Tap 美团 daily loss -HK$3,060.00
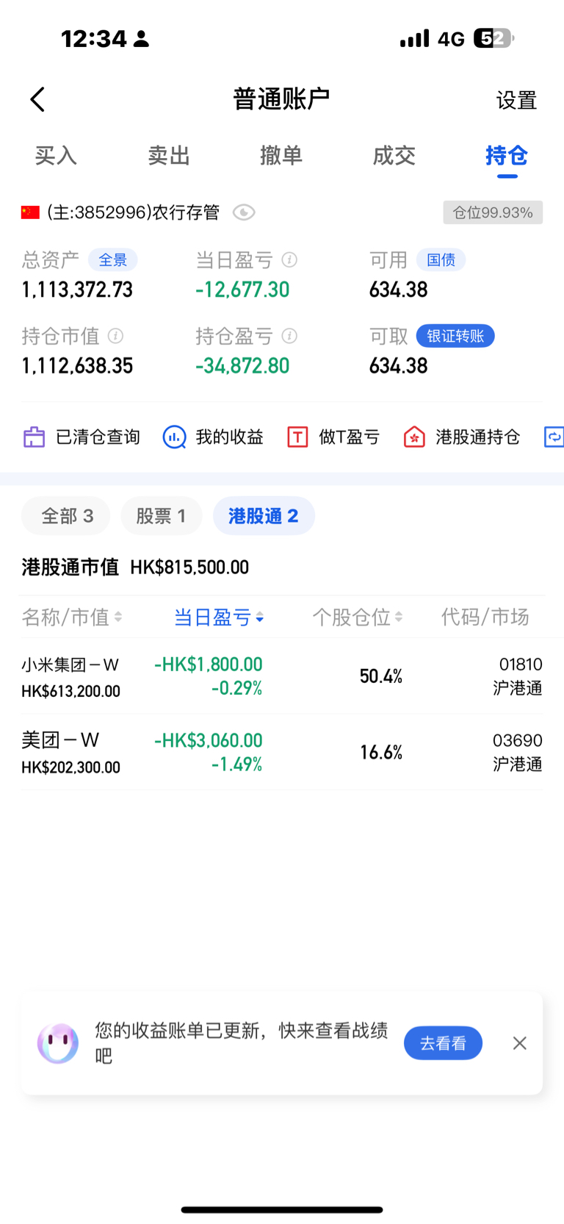The width and height of the screenshot is (564, 1224). point(209,740)
